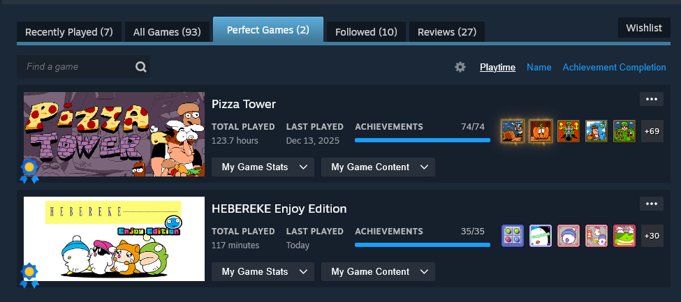Sort games by Achievement Completion
Screen dimensions: 681x302
[x=614, y=67]
